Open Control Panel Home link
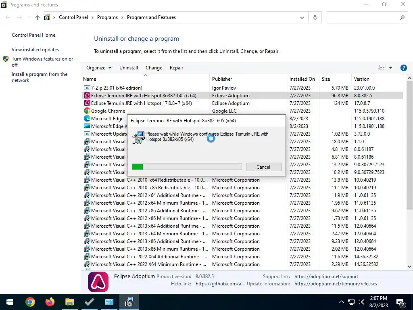The height and width of the screenshot is (310, 413). pos(33,35)
